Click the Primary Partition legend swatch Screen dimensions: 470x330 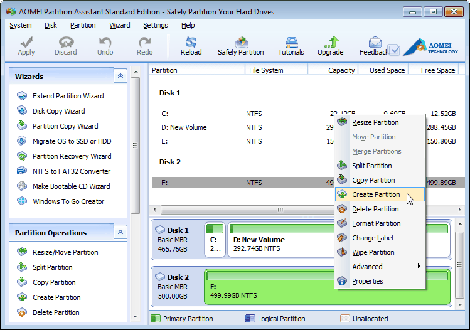[x=156, y=318]
